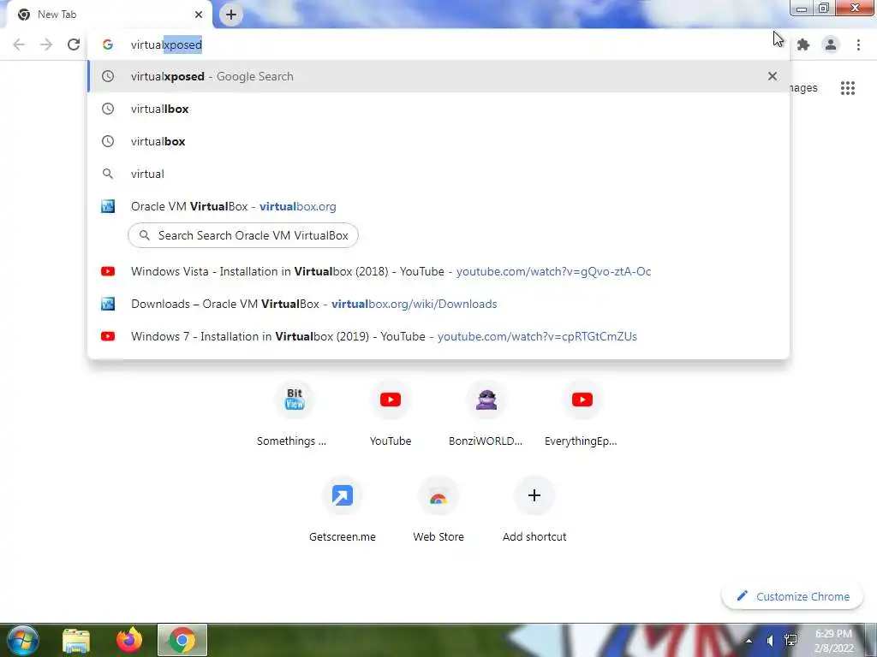The height and width of the screenshot is (657, 877).
Task: Open the Google apps grid icon
Action: (x=847, y=88)
